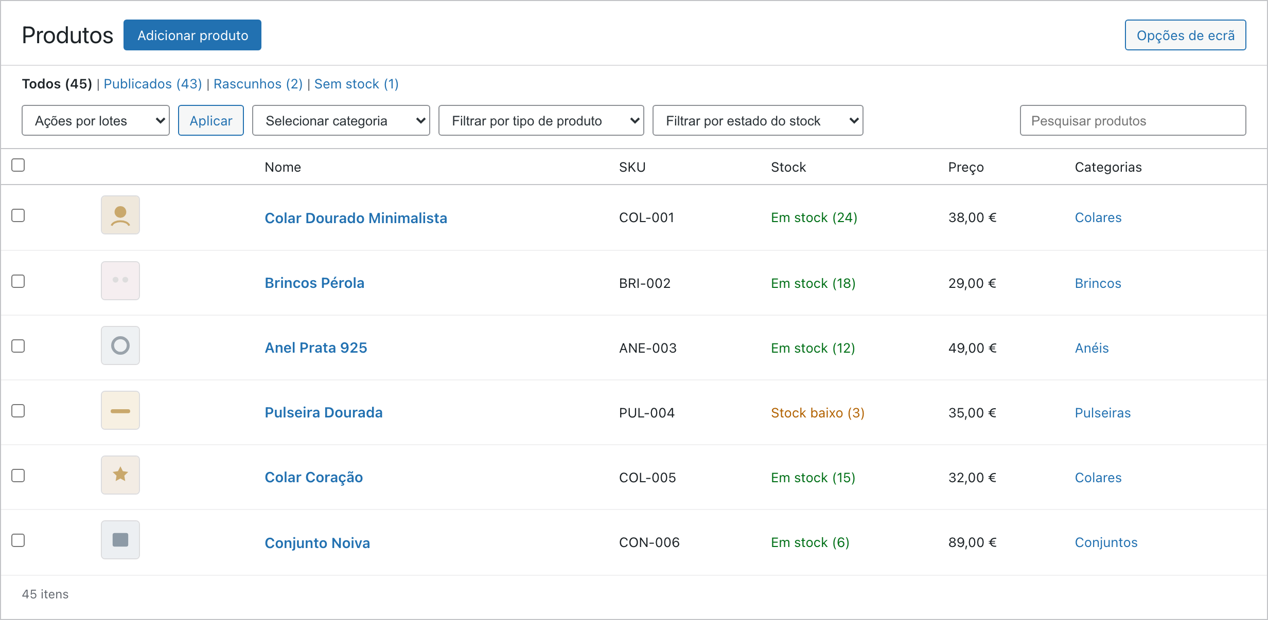Open the Colar Coração star thumbnail
1268x620 pixels.
pos(120,475)
